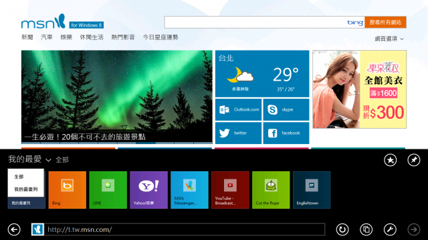The width and height of the screenshot is (428, 240).
Task: Open Taipei weather tile
Action: (x=262, y=74)
